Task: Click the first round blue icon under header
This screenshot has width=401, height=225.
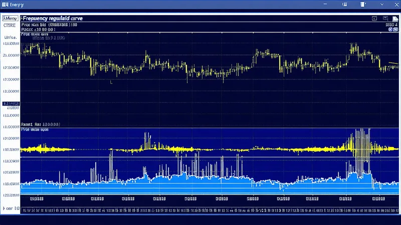Action: [x=390, y=29]
